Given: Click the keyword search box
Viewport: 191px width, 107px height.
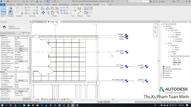Looking at the screenshot, I should click(138, 1).
